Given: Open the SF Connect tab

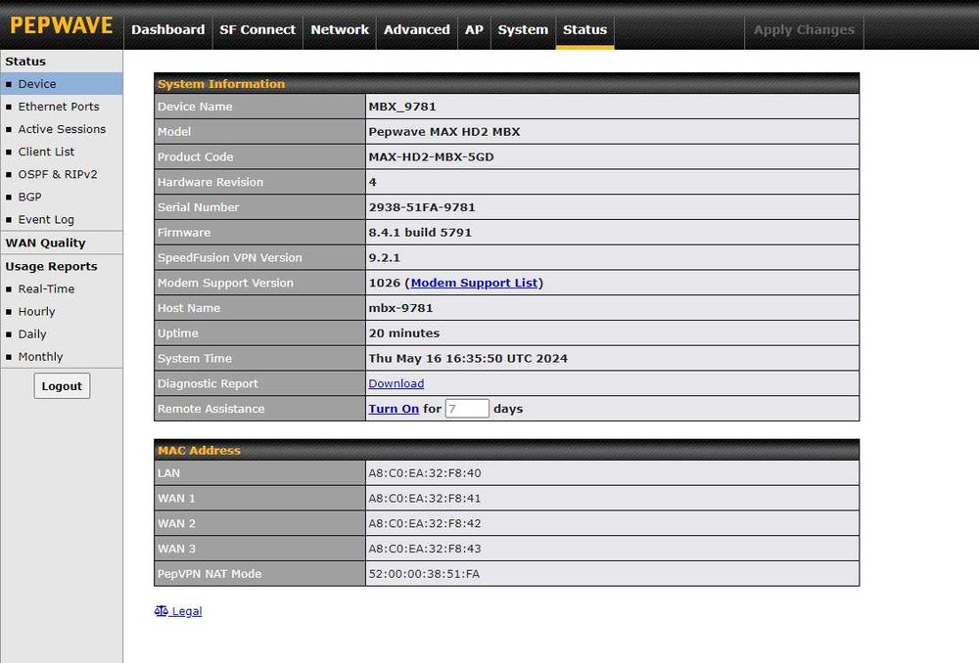Looking at the screenshot, I should pyautogui.click(x=257, y=30).
